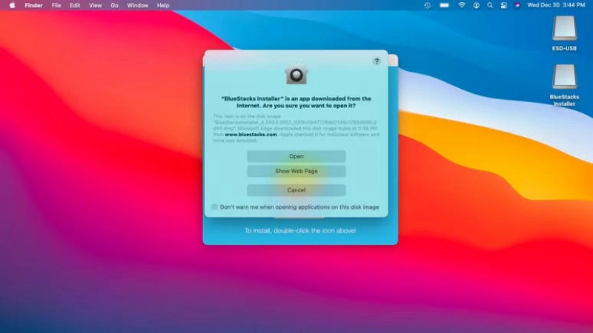Screen dimensions: 593x333
Task: Open the Help menu
Action: (x=163, y=5)
